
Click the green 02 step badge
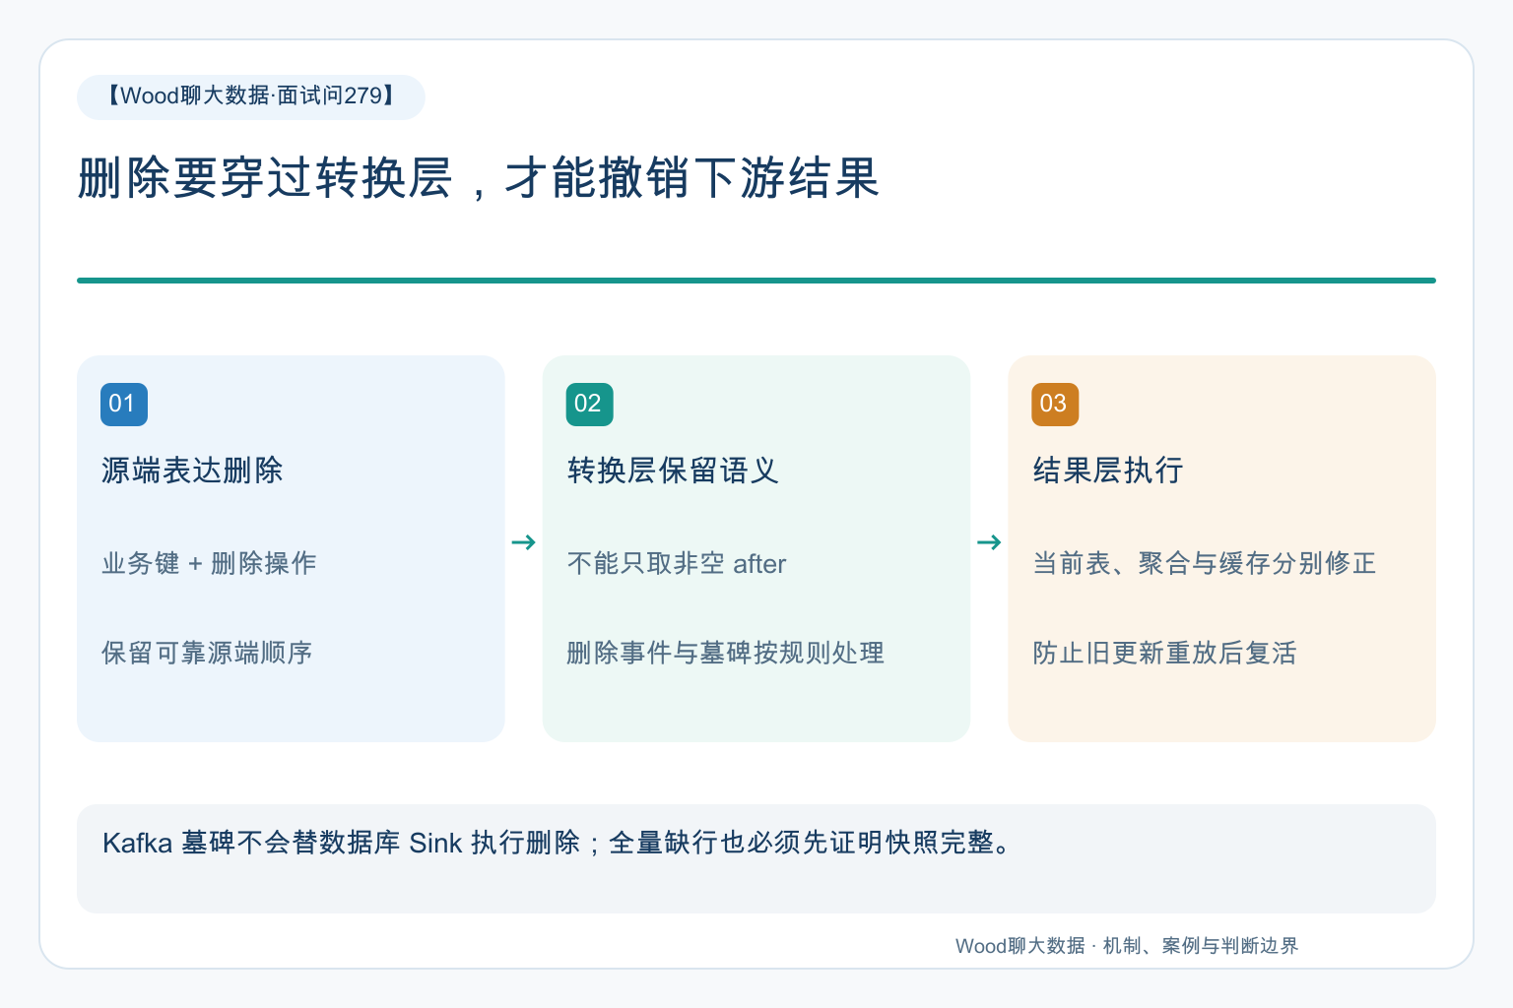[590, 404]
